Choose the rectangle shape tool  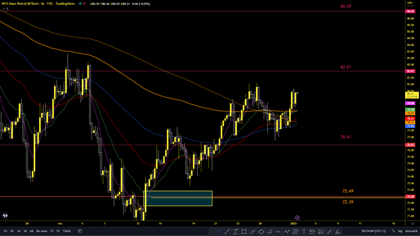pyautogui.click(x=244, y=231)
